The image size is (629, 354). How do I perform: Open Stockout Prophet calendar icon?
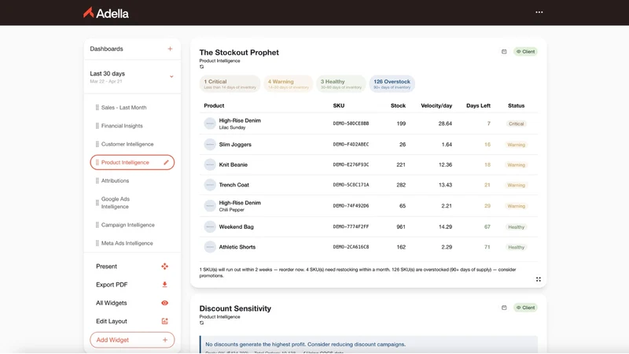(504, 51)
